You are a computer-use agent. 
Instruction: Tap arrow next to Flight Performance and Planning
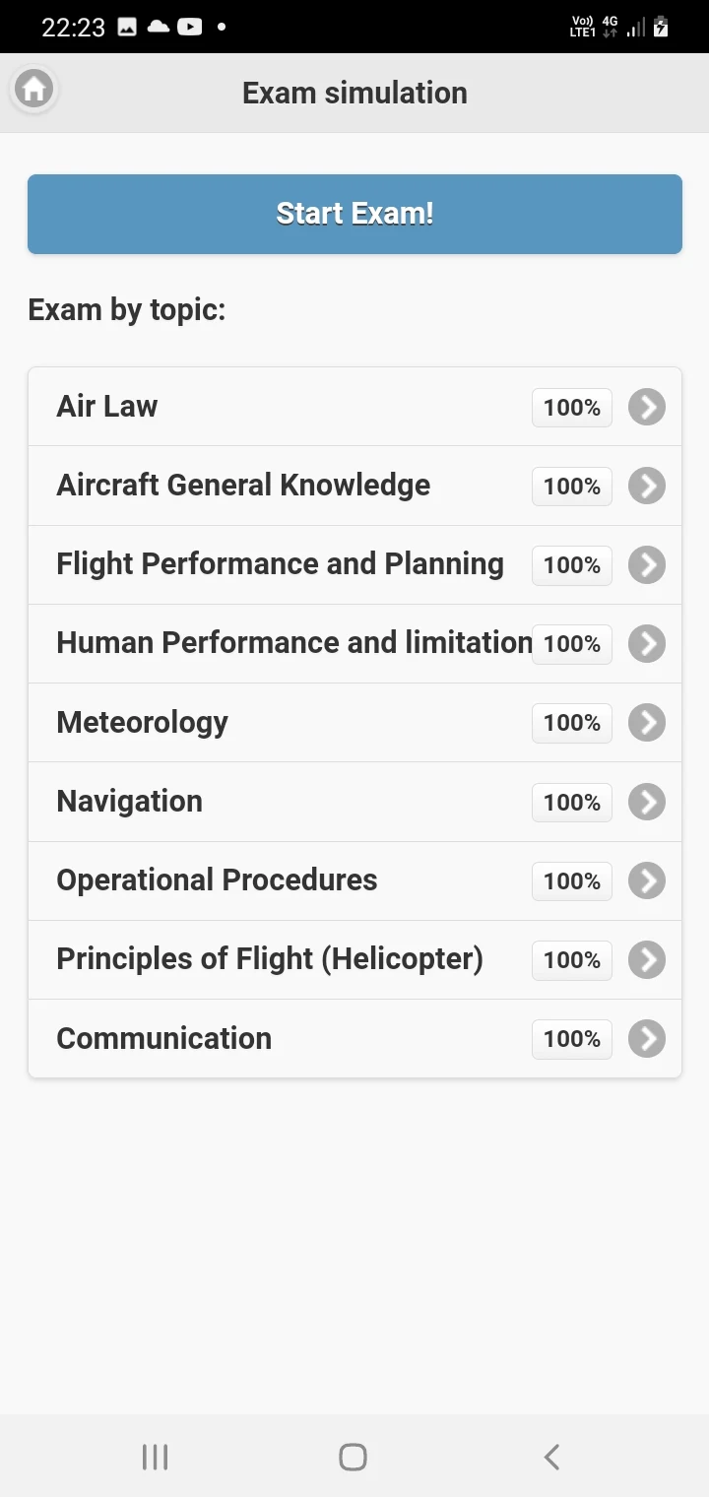click(x=647, y=564)
